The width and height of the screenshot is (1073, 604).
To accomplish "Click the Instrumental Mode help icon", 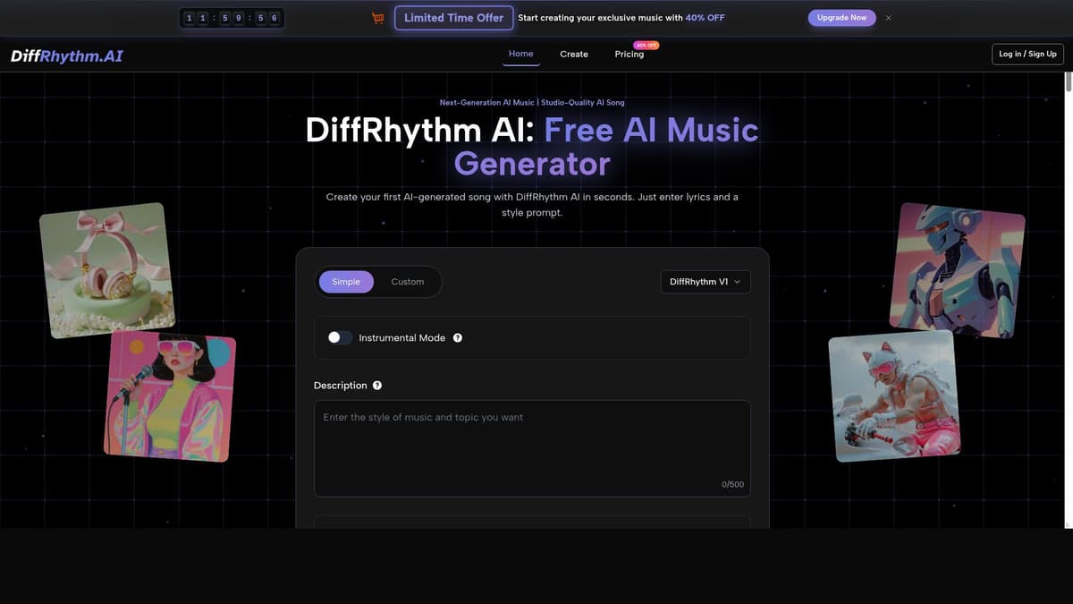I will point(458,338).
